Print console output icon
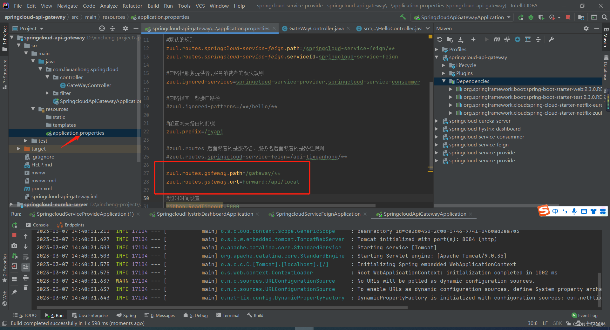610x330 pixels. (x=26, y=278)
